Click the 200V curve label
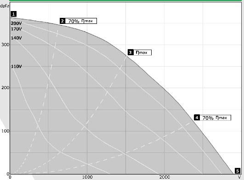Screen dimensions: 244x180 tap(17, 23)
